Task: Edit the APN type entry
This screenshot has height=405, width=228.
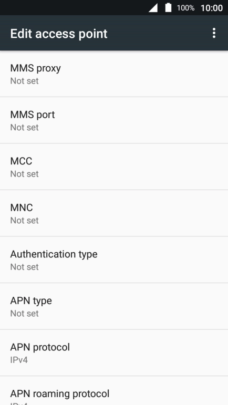Action: (x=114, y=306)
